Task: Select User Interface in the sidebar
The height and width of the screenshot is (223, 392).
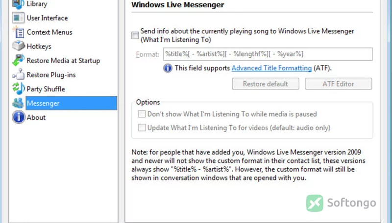Action: [x=47, y=18]
